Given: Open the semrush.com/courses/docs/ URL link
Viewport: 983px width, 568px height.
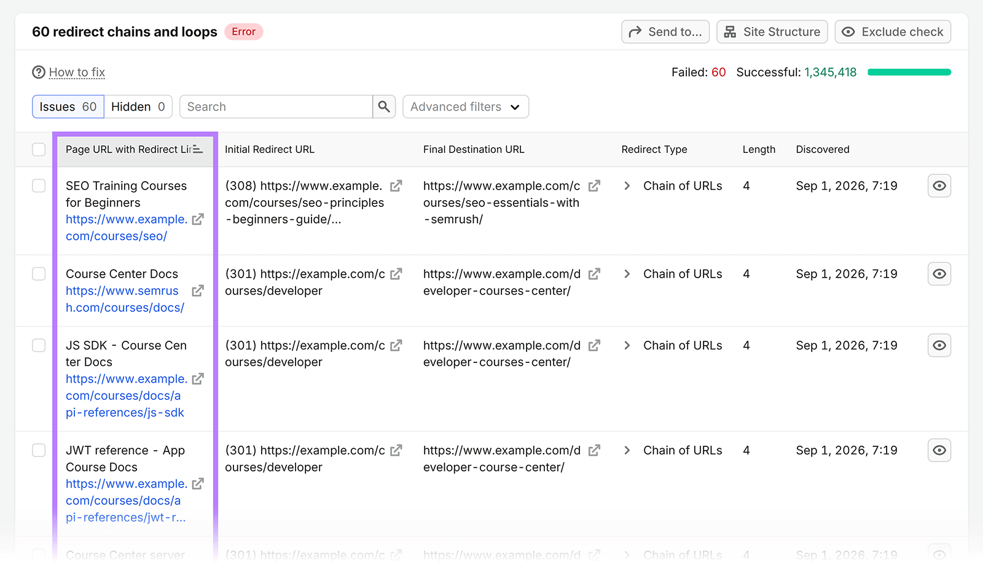Looking at the screenshot, I should 125,299.
